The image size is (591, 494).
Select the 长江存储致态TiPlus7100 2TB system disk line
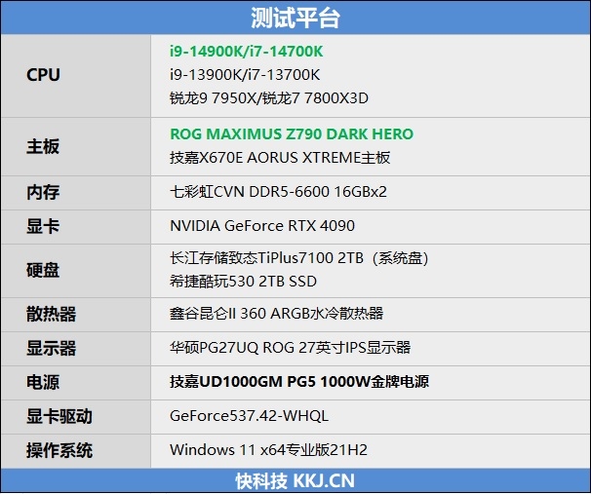coord(299,258)
